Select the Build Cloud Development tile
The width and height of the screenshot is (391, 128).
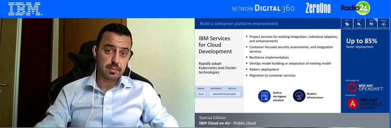pyautogui.click(x=371, y=24)
